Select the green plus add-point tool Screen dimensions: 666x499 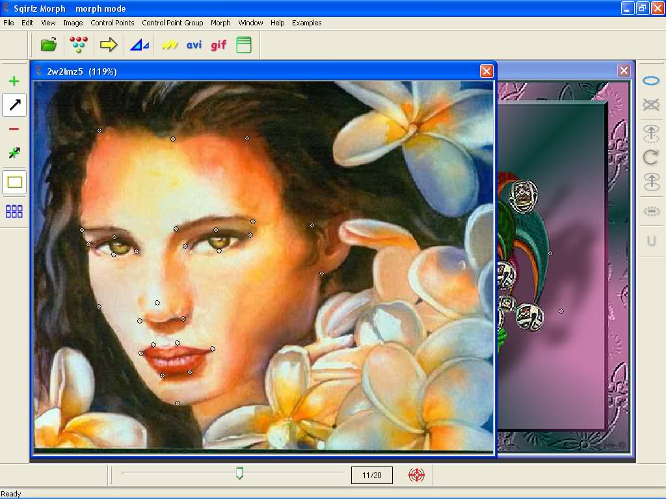14,81
